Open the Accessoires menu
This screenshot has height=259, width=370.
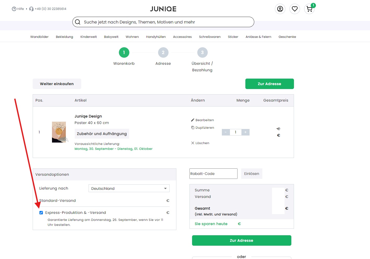point(182,37)
